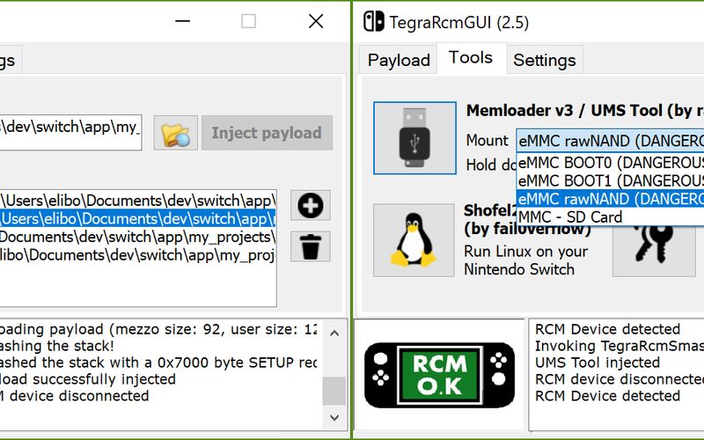Open the Settings tab next to Tools
704x440 pixels.
click(x=544, y=60)
